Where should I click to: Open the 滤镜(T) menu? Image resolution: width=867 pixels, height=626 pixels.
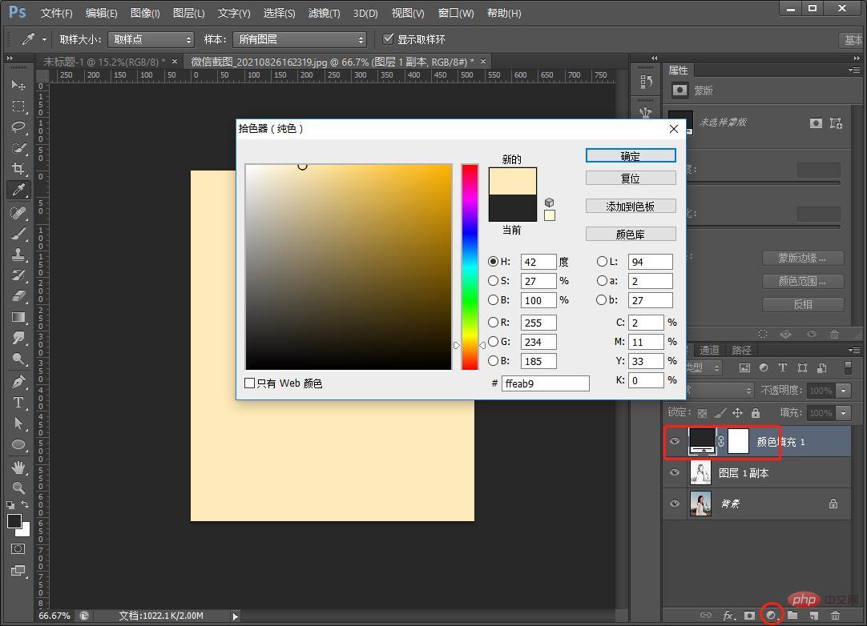(324, 13)
